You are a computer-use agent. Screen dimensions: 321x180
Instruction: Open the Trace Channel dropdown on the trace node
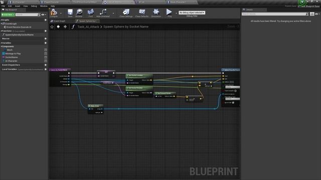pos(232,87)
